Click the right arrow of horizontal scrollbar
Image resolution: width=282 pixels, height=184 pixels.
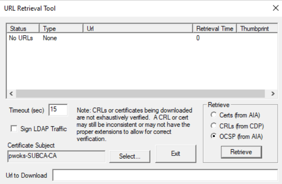click(x=273, y=93)
